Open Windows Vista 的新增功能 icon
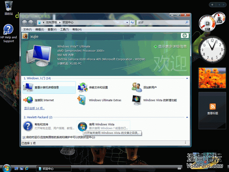The width and height of the screenshot is (229, 172). pos(137,100)
